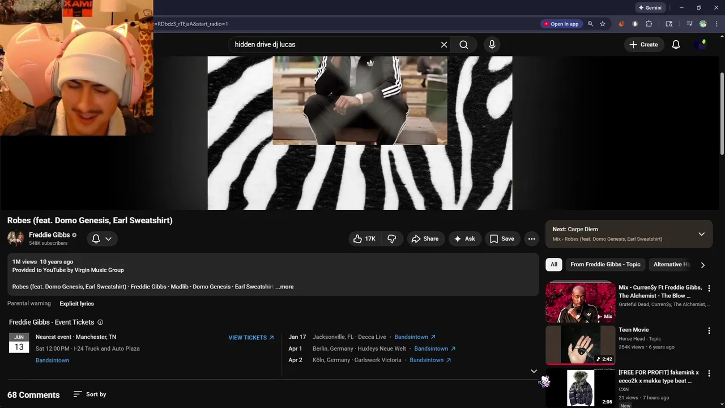Save video to playlist
725x408 pixels.
coord(502,239)
